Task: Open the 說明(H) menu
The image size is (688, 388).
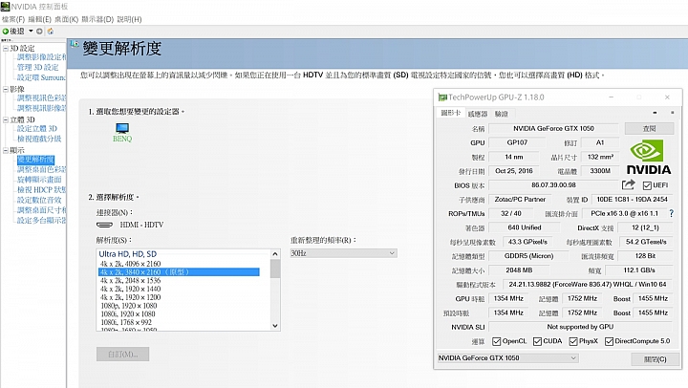Action: (x=129, y=19)
